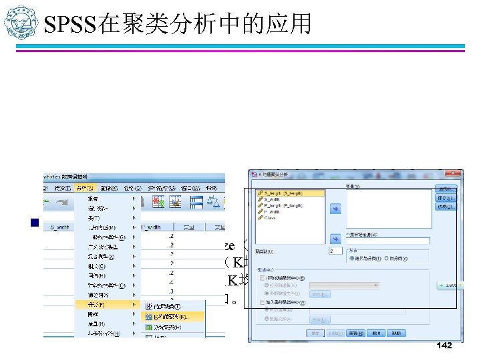This screenshot has height=361, width=481.
Task: Select 仅分类 (Classify only) method
Action: (396, 259)
